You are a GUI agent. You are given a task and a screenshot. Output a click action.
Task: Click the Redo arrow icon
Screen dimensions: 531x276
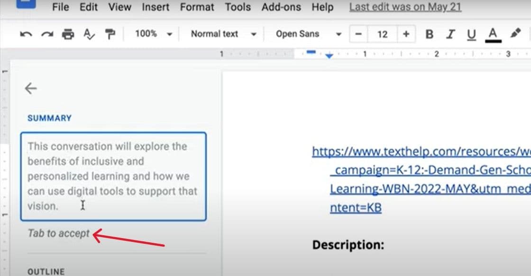[47, 34]
